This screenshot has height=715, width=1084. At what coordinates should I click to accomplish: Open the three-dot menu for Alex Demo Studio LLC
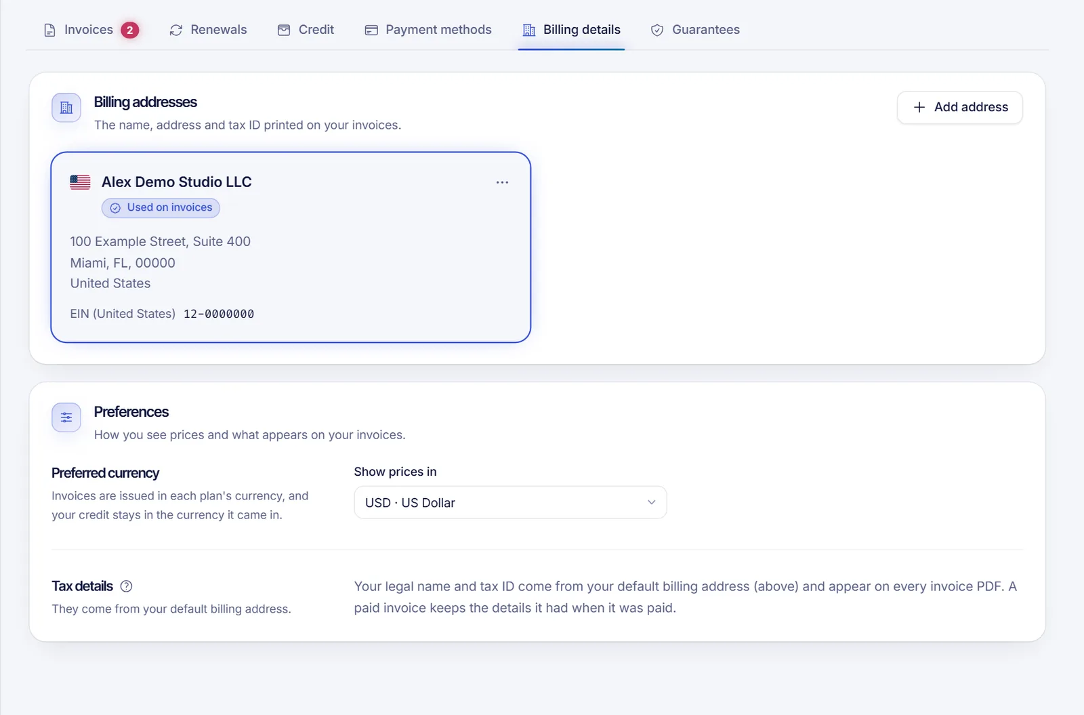click(502, 182)
